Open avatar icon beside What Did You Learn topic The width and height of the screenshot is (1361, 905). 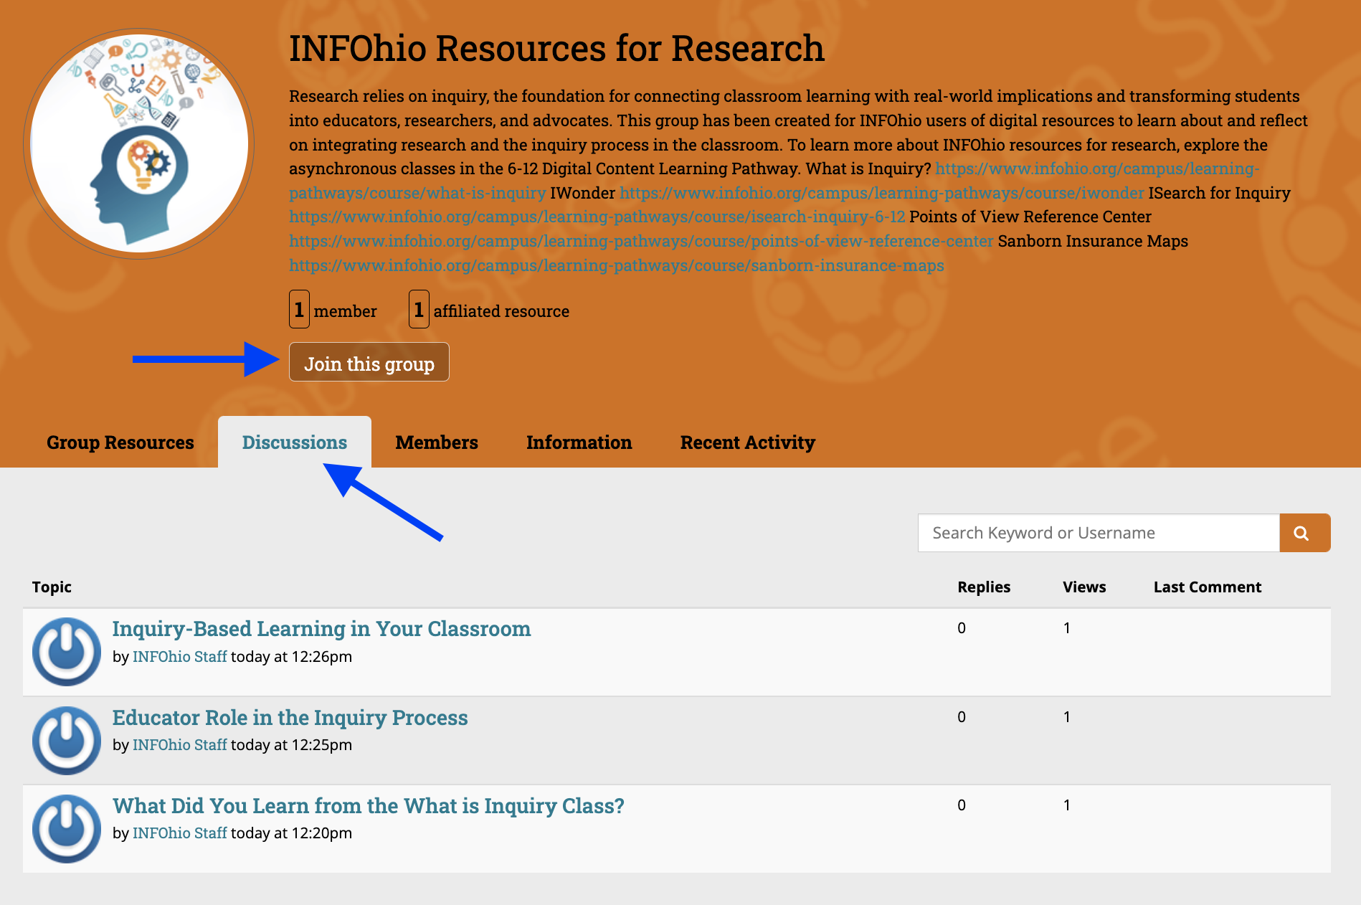67,828
